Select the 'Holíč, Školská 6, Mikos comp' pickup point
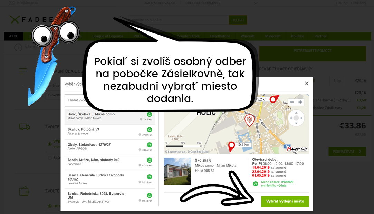Image resolution: width=374 pixels, height=214 pixels. click(x=110, y=117)
